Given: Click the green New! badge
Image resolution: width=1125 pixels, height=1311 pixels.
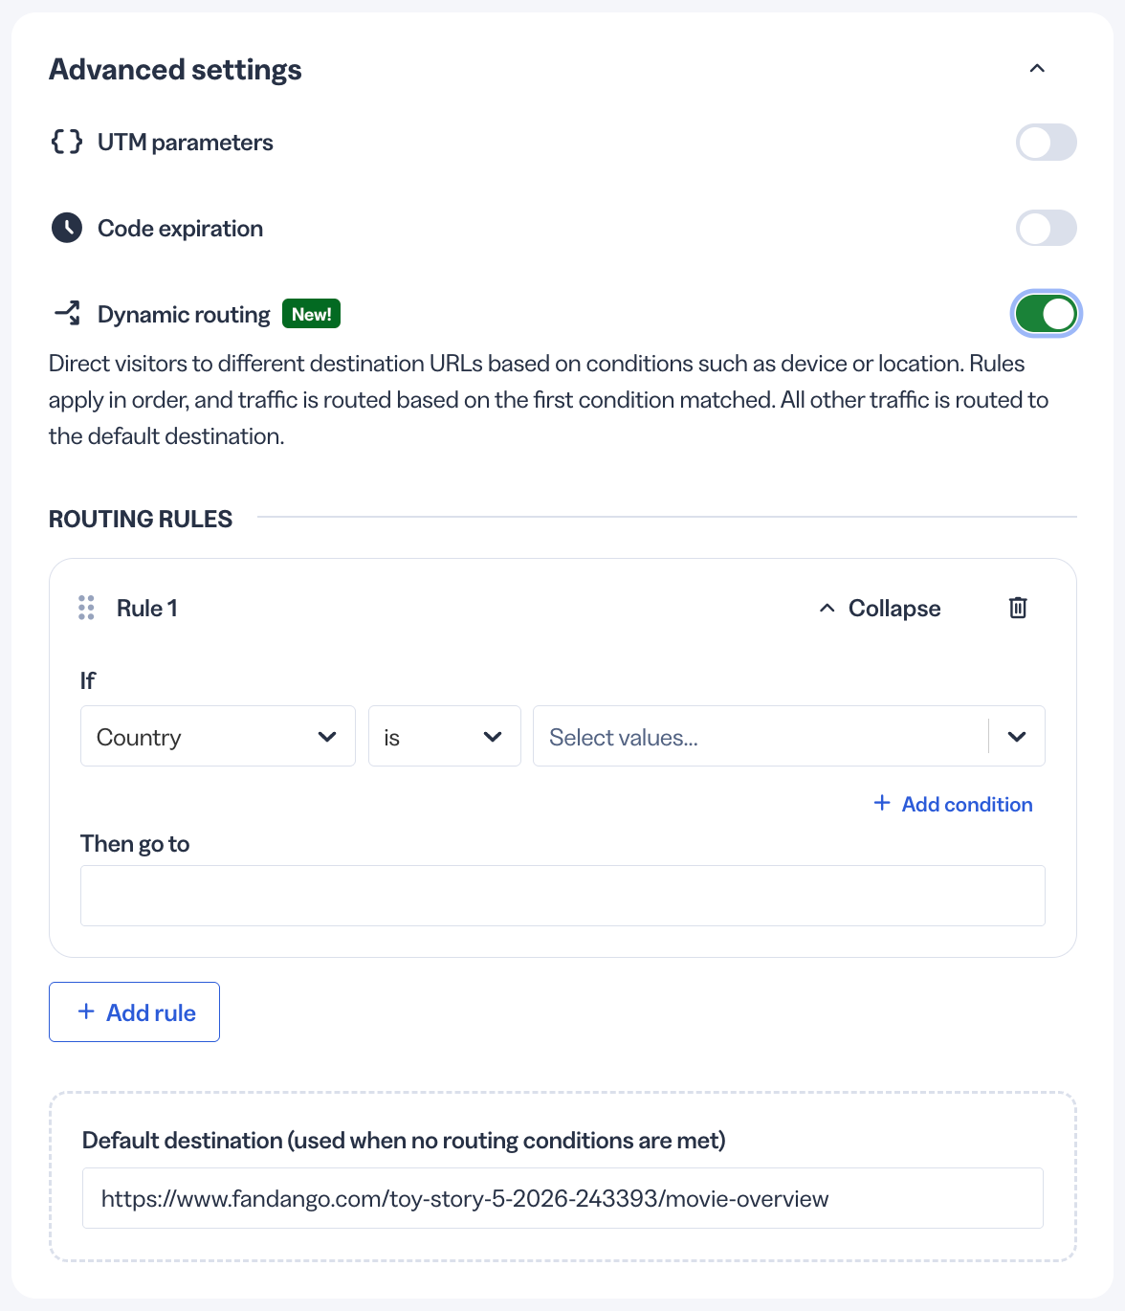Looking at the screenshot, I should point(311,314).
